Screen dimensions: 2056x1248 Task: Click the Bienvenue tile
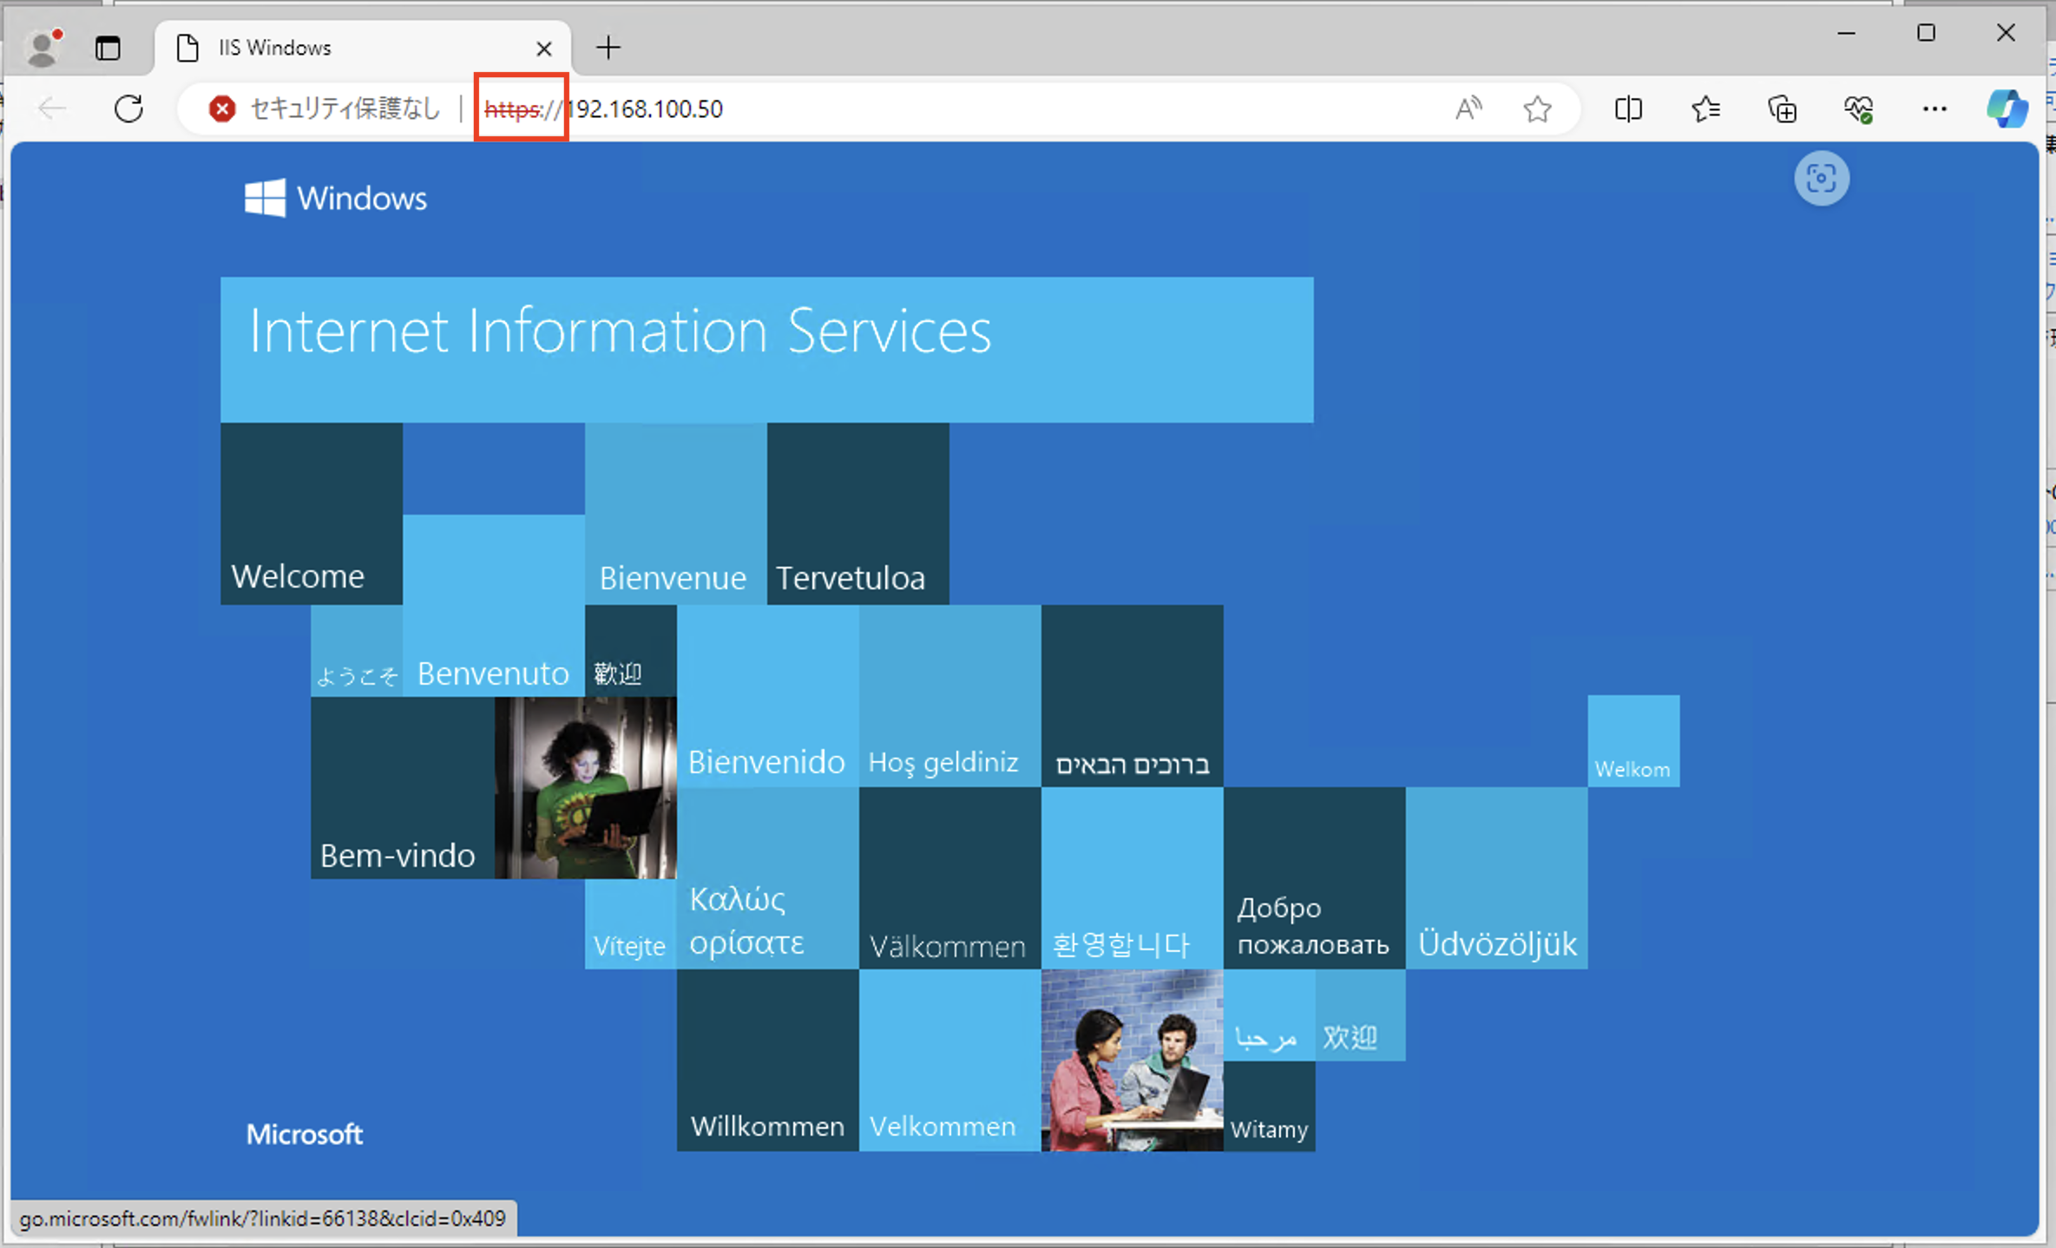point(676,514)
